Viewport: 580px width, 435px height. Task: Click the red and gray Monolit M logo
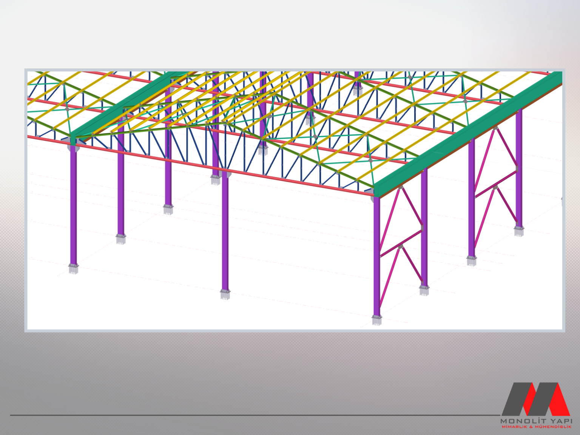(x=535, y=399)
